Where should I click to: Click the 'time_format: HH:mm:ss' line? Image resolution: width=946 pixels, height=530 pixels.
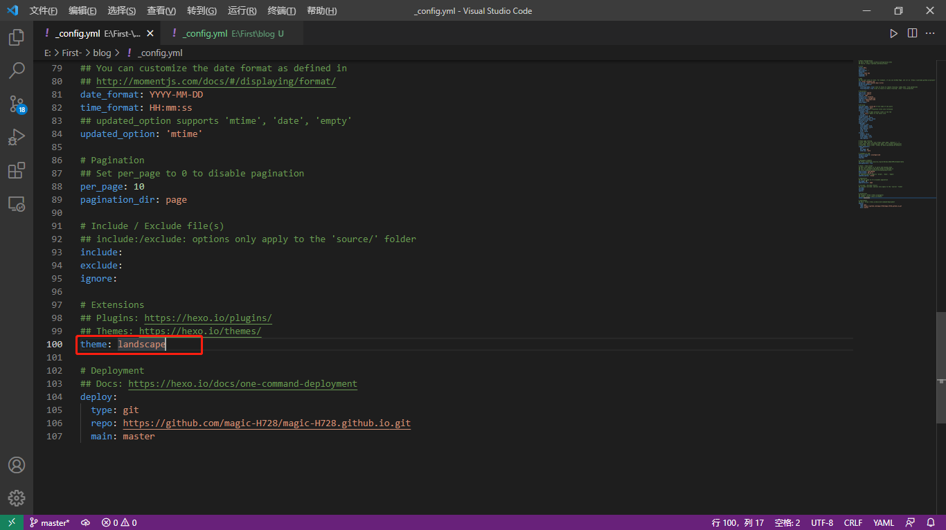point(136,108)
